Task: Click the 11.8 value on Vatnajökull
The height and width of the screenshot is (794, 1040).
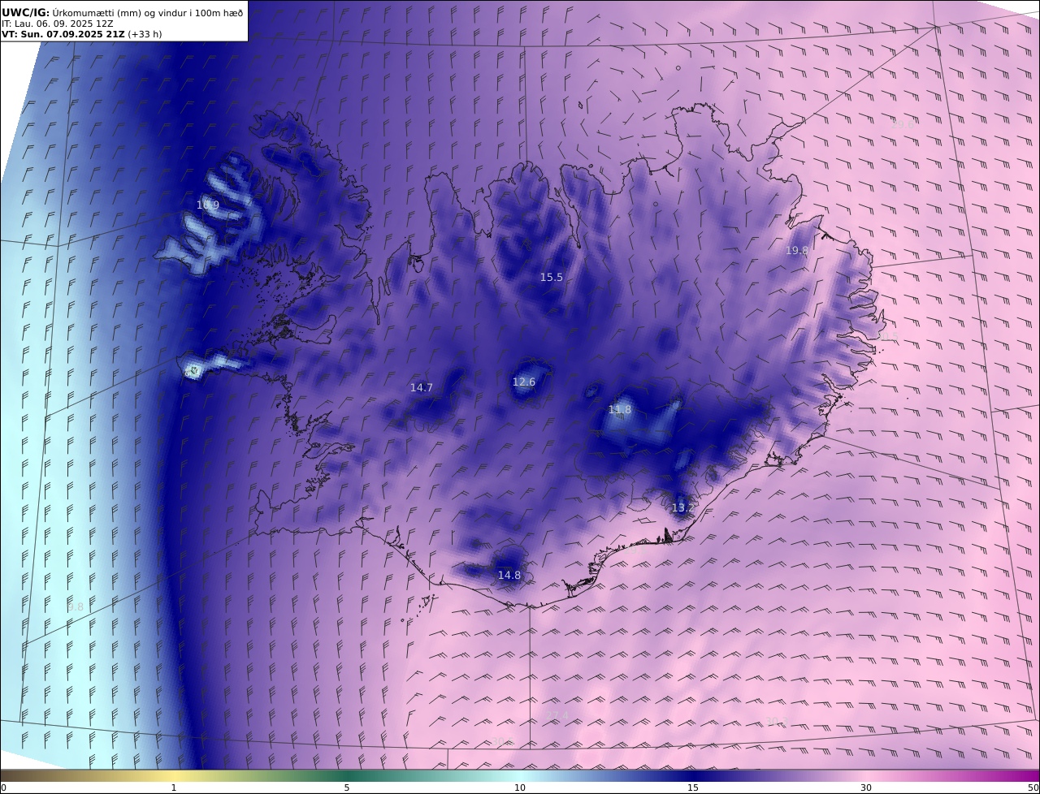Action: tap(620, 409)
